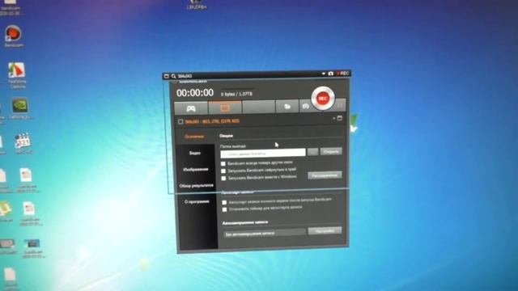518x291 pixels.
Task: Select the screen rectangle recording mode tab
Action: click(x=225, y=108)
